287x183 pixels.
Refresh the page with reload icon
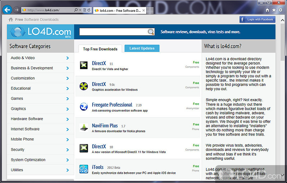pyautogui.click(x=89, y=10)
